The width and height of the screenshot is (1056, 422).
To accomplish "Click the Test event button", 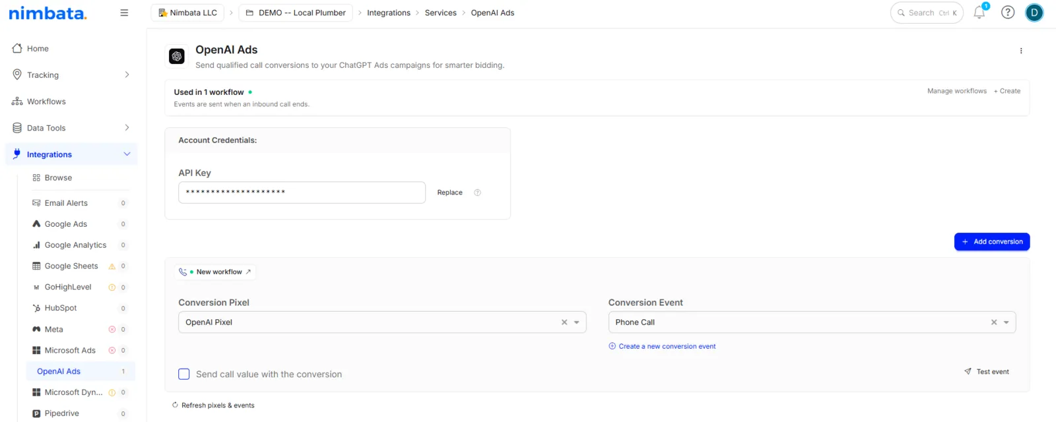I will 987,372.
